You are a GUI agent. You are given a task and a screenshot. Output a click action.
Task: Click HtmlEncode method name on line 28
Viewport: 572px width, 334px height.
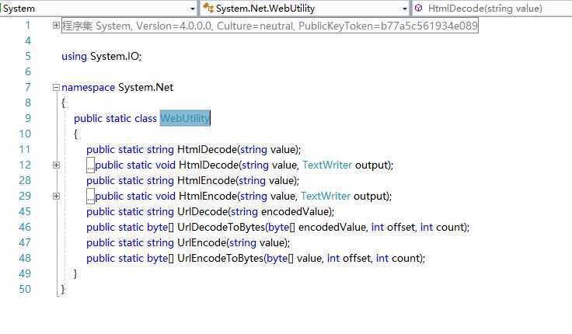207,180
